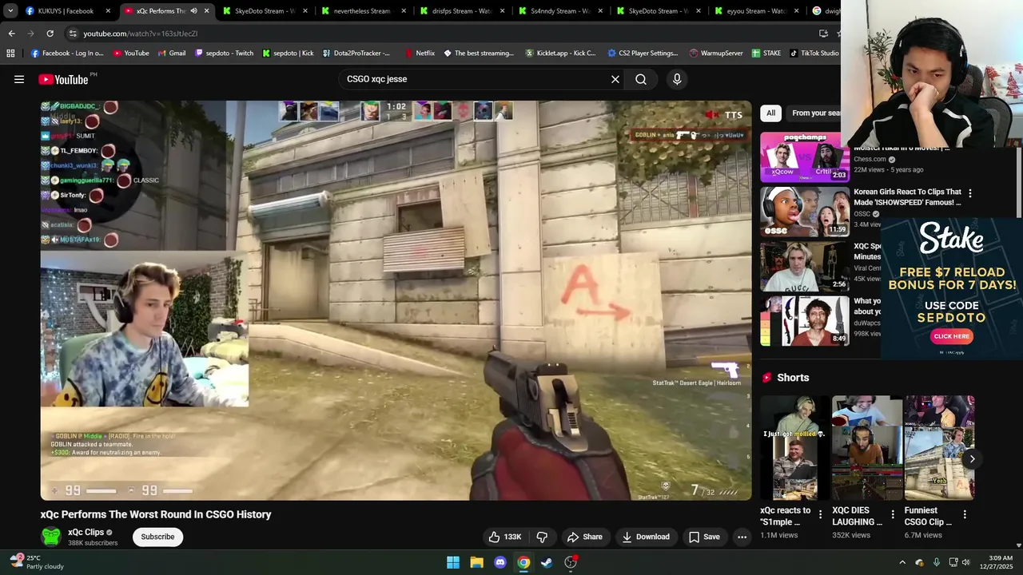This screenshot has height=575, width=1023.
Task: Open WarmupServer bookmark
Action: (716, 54)
